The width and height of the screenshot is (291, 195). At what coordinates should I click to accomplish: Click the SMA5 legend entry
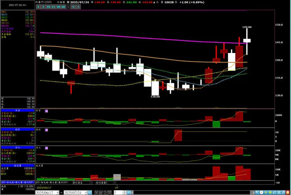18,12
